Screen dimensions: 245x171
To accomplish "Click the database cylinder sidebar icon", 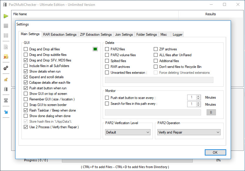I will pos(6,89).
